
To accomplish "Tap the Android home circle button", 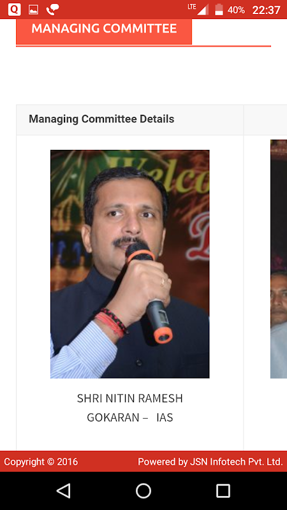I will click(x=143, y=491).
